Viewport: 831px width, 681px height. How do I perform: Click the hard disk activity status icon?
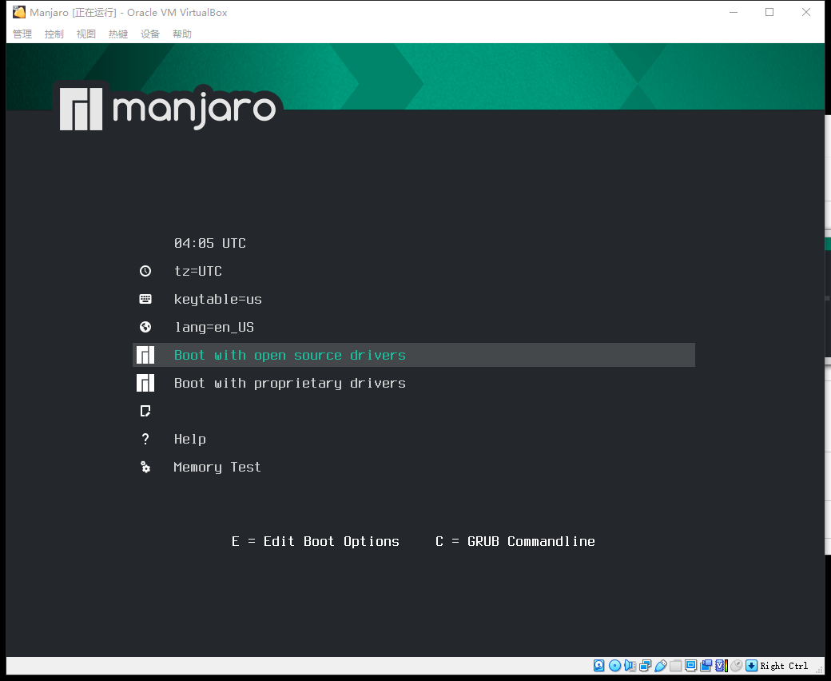click(x=598, y=666)
